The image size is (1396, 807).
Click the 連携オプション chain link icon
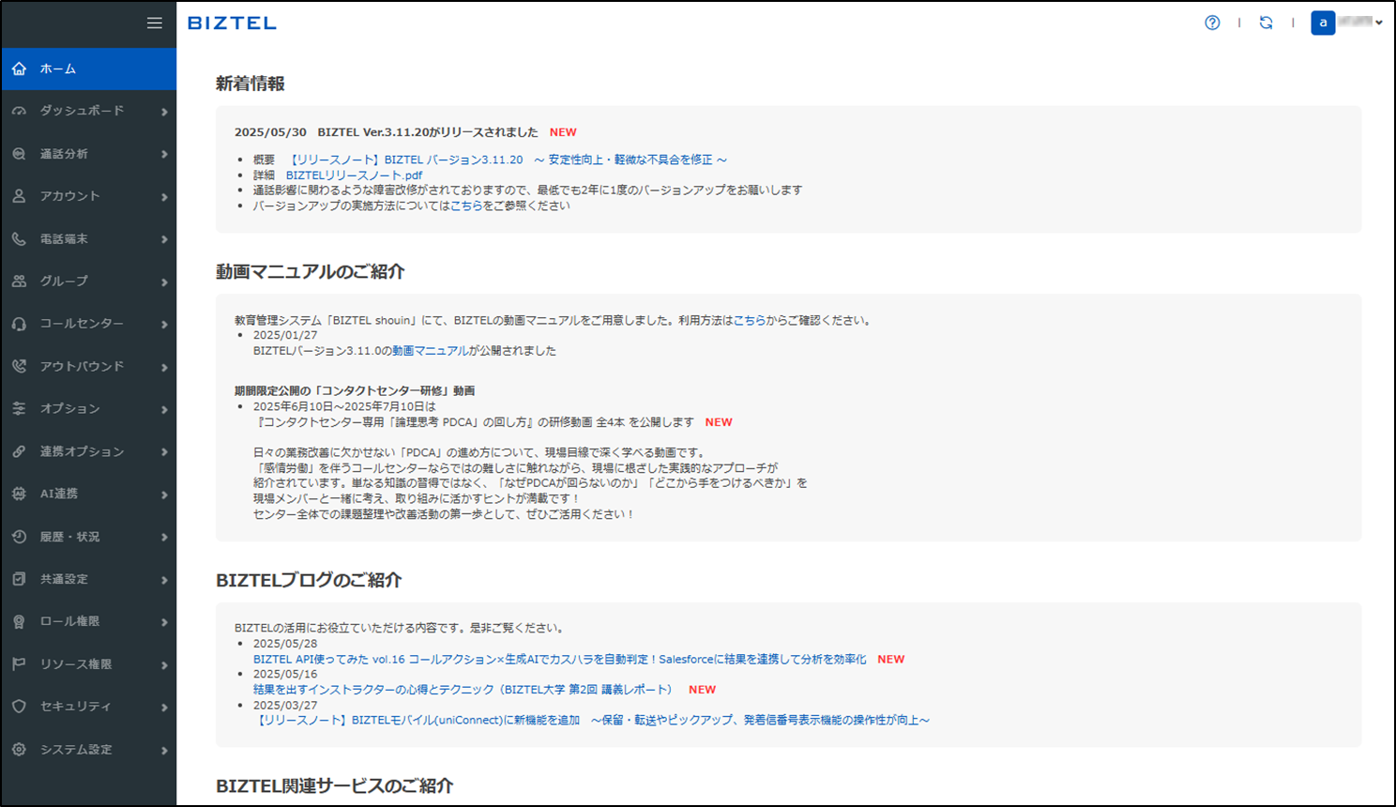[x=19, y=451]
